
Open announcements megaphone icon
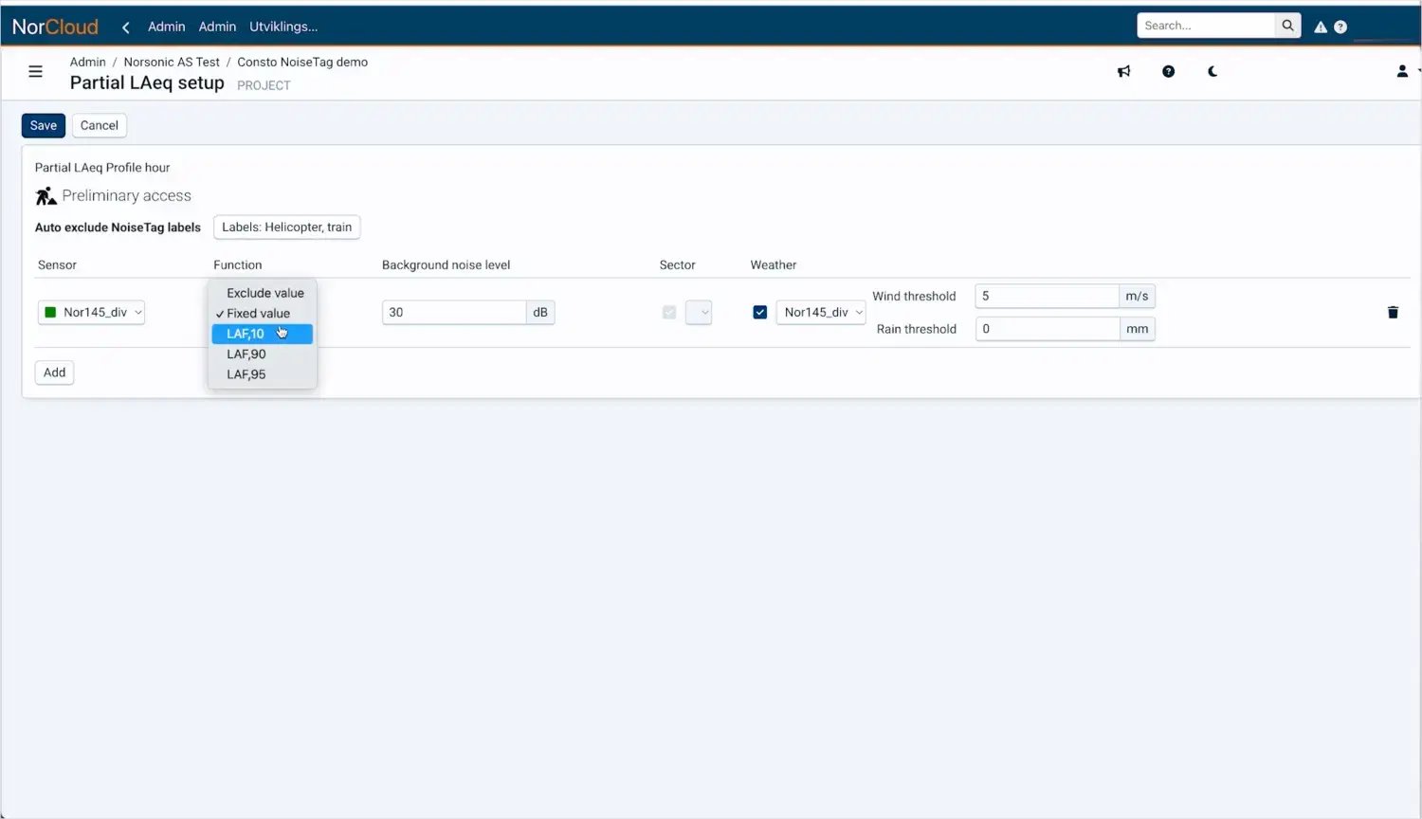[1123, 71]
